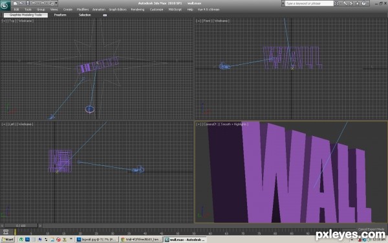Click the Top view name label

12,21
